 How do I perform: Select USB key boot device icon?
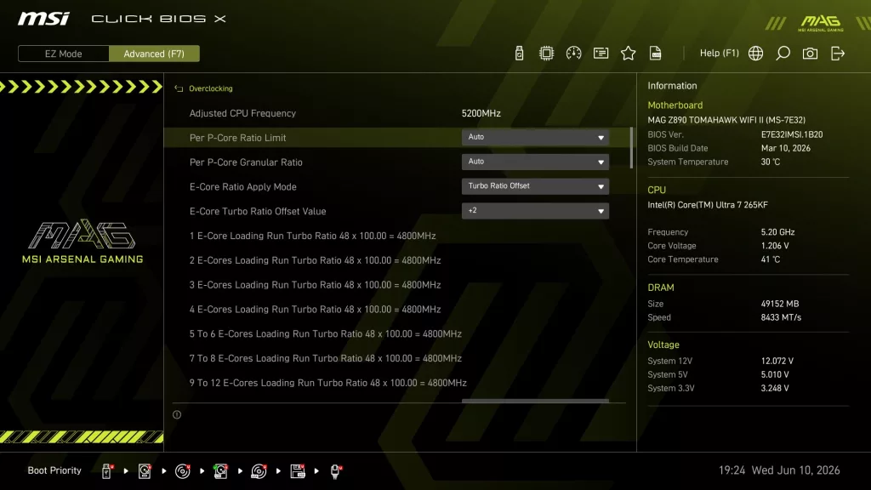pyautogui.click(x=106, y=471)
